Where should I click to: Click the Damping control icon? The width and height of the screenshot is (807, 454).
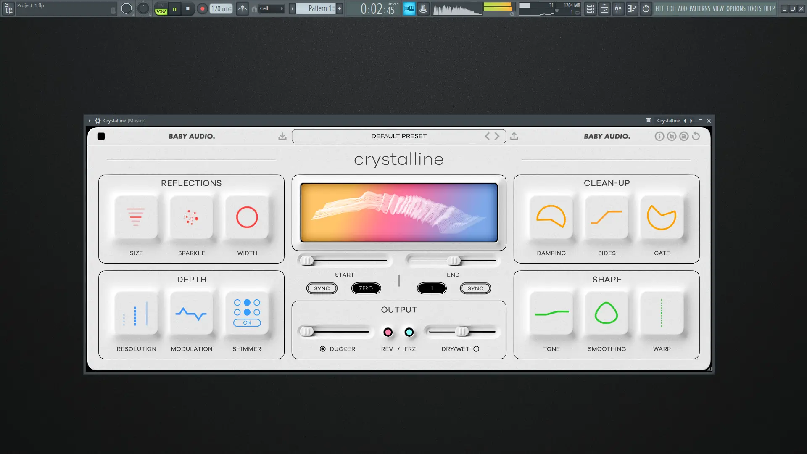(x=551, y=217)
